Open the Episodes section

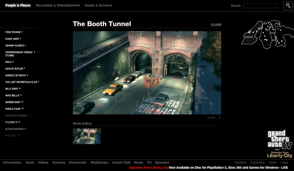click(162, 163)
